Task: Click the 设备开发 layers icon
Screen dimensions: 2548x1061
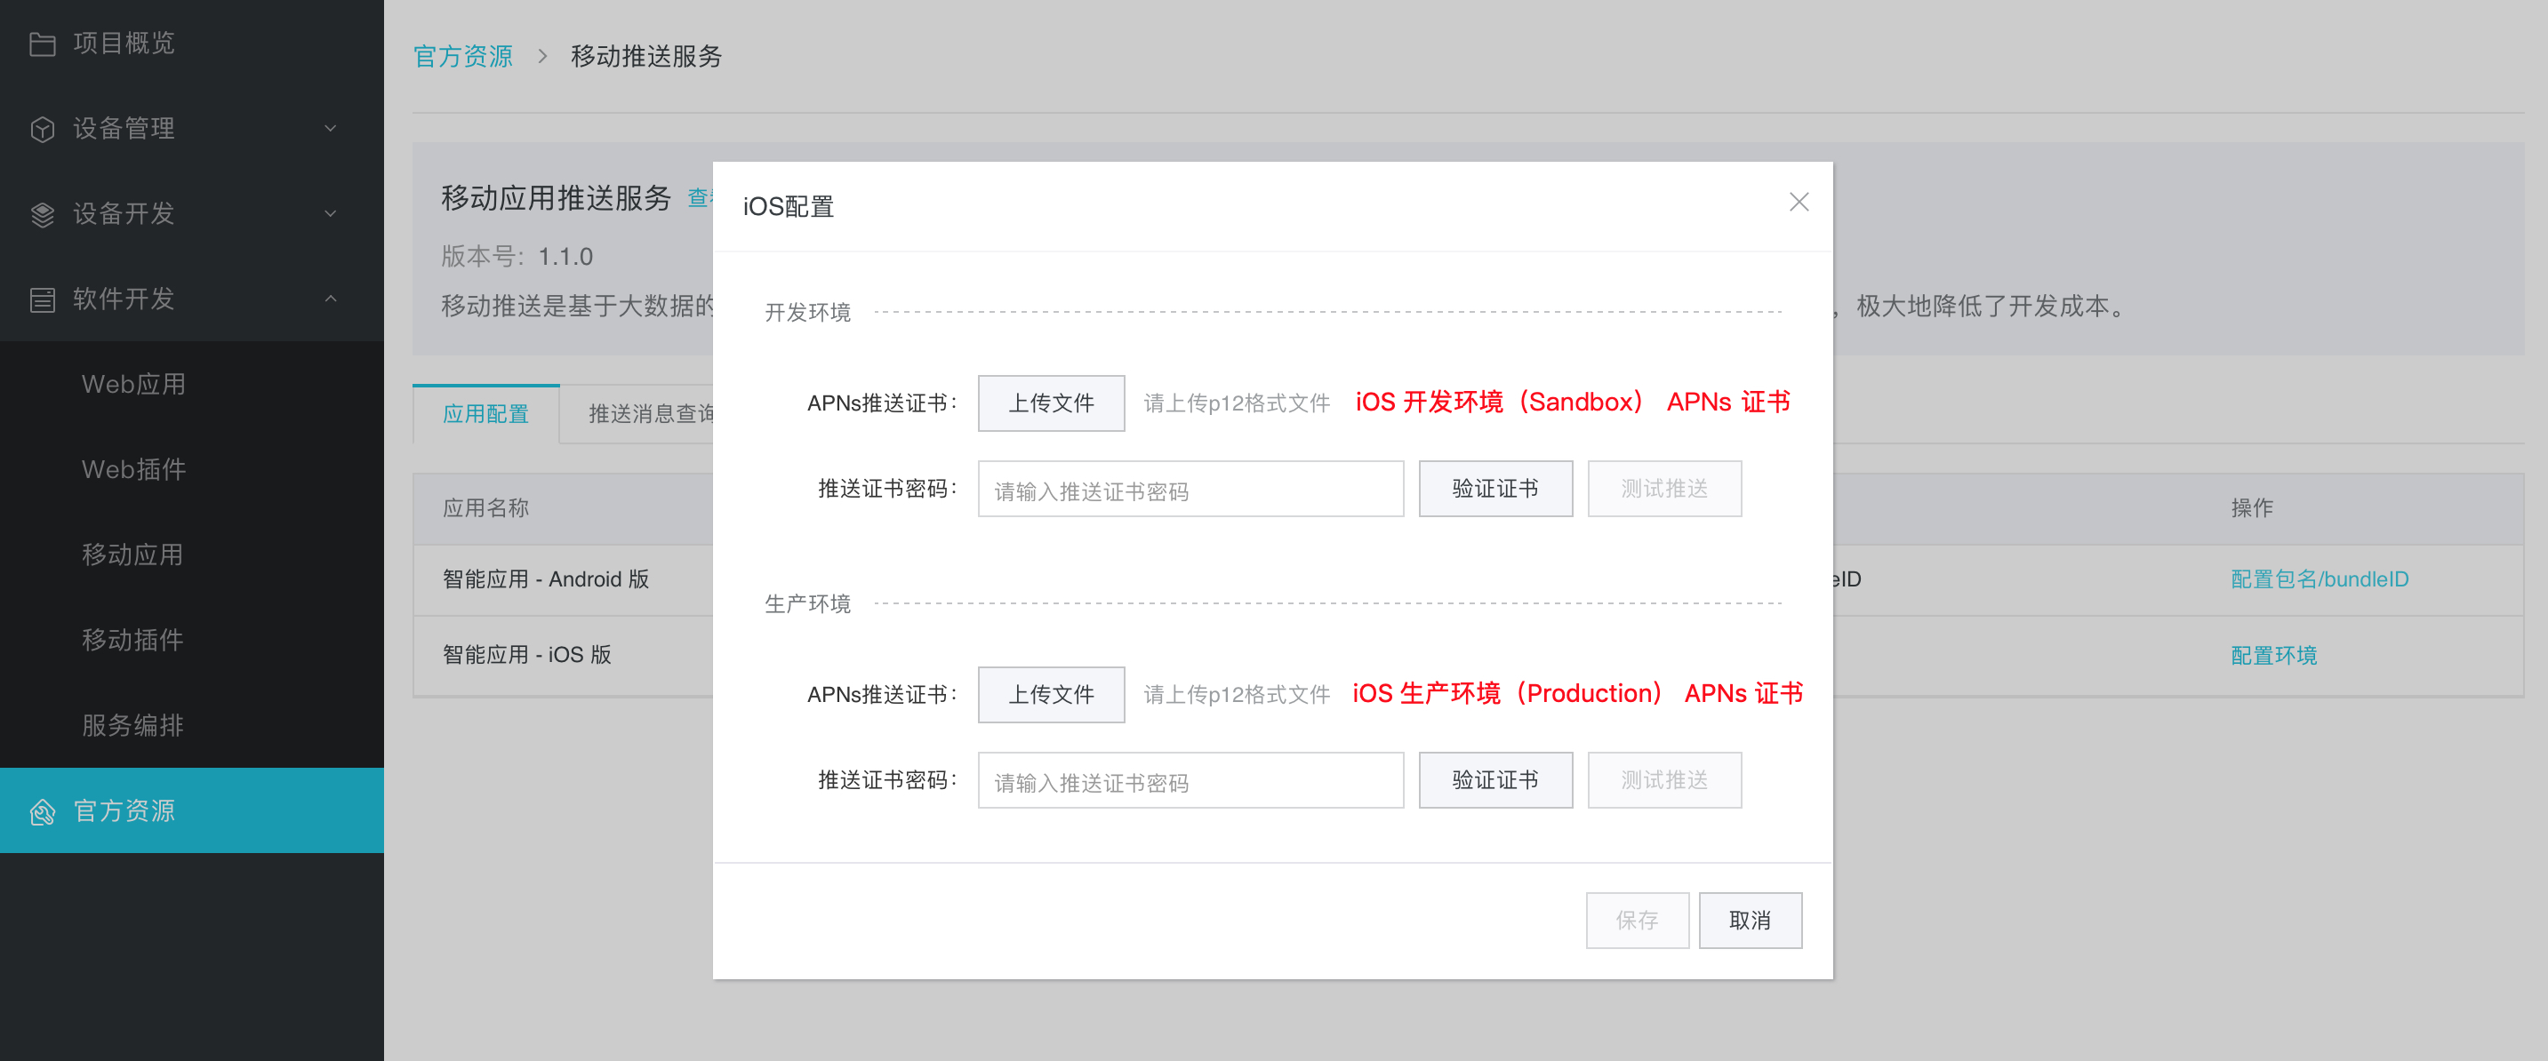Action: point(43,213)
